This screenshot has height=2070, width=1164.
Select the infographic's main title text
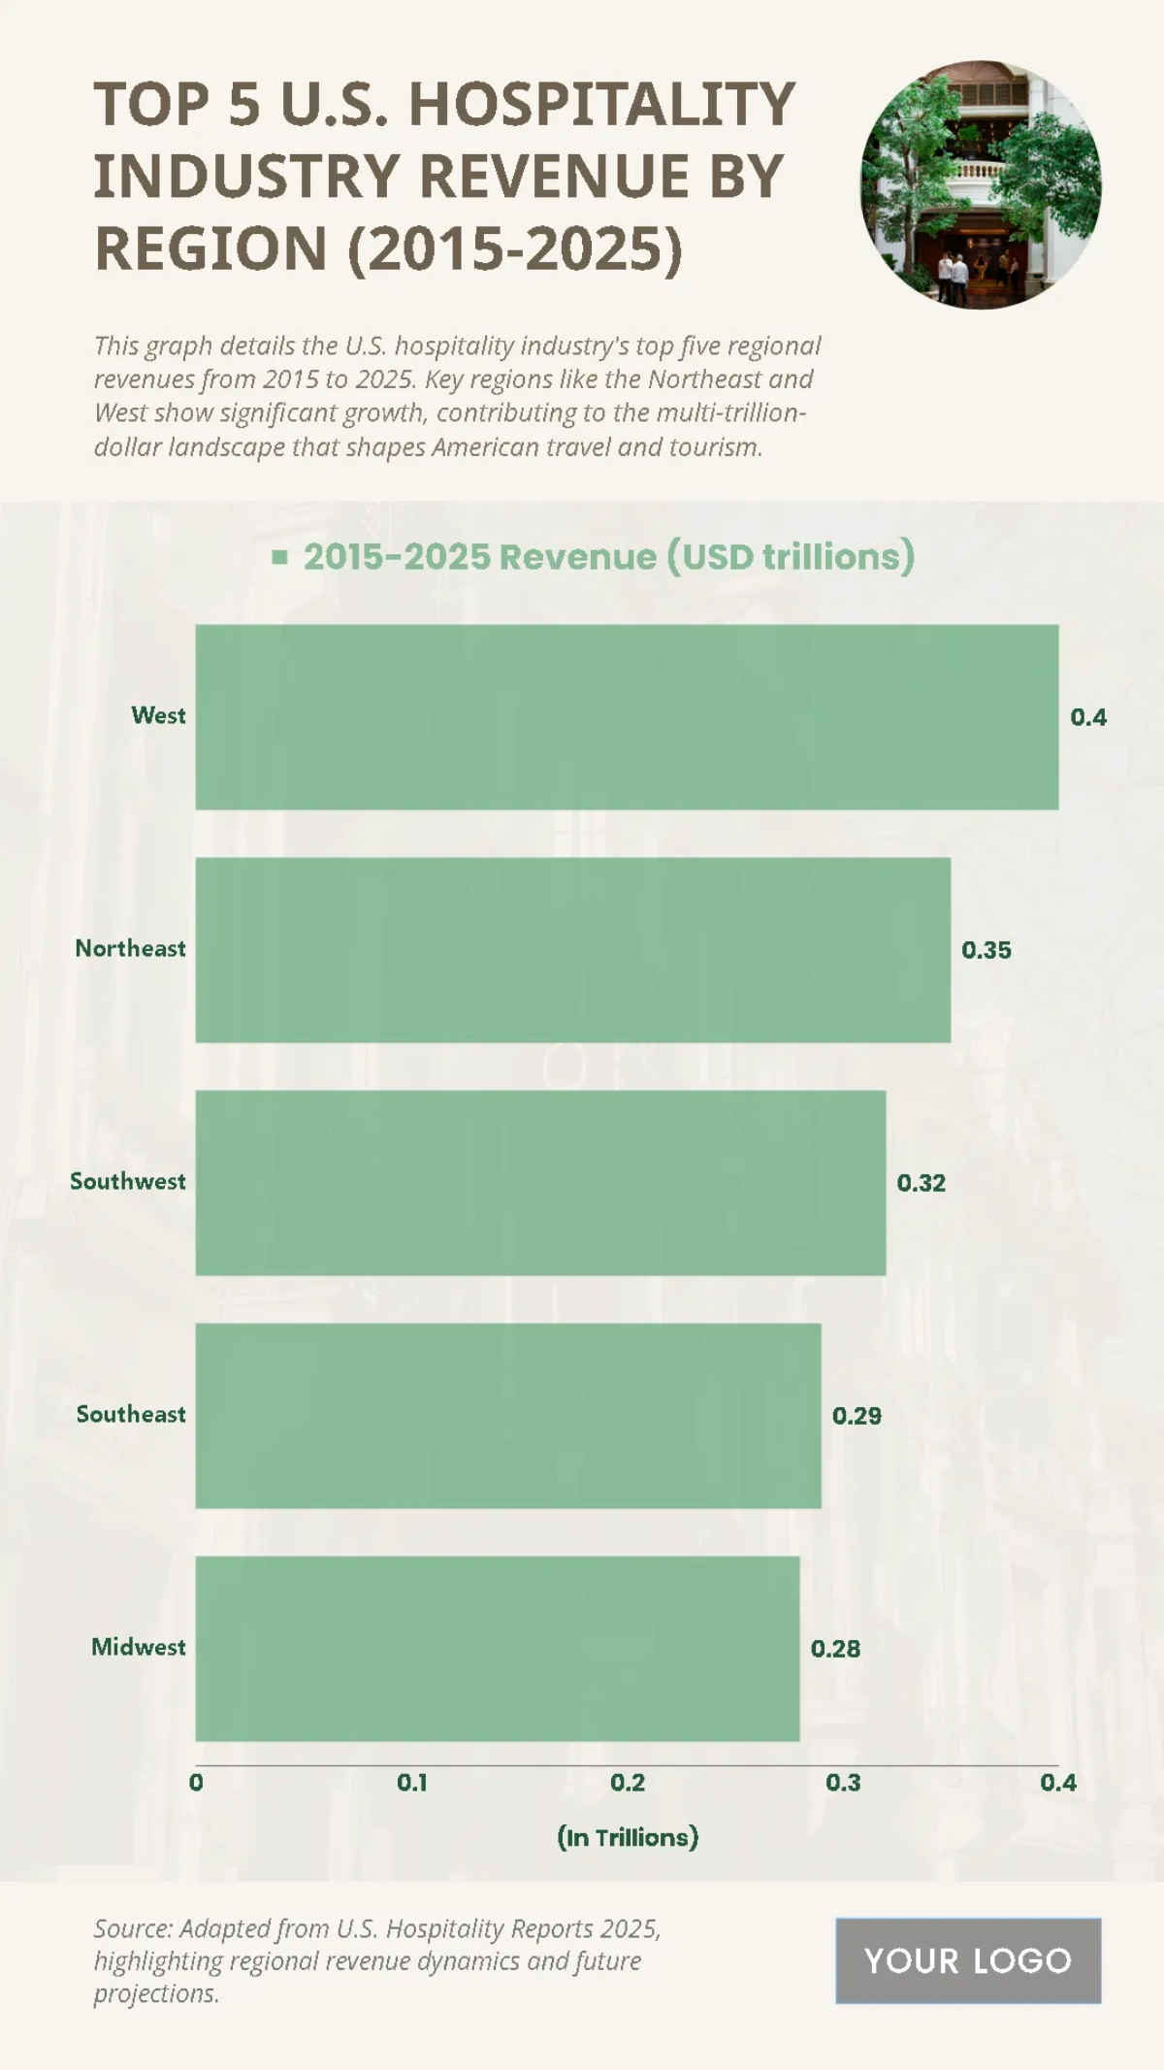click(x=444, y=177)
